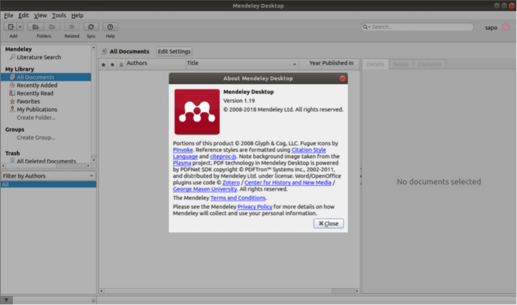The width and height of the screenshot is (517, 305).
Task: Click the All Documents header icon
Action: pos(105,52)
